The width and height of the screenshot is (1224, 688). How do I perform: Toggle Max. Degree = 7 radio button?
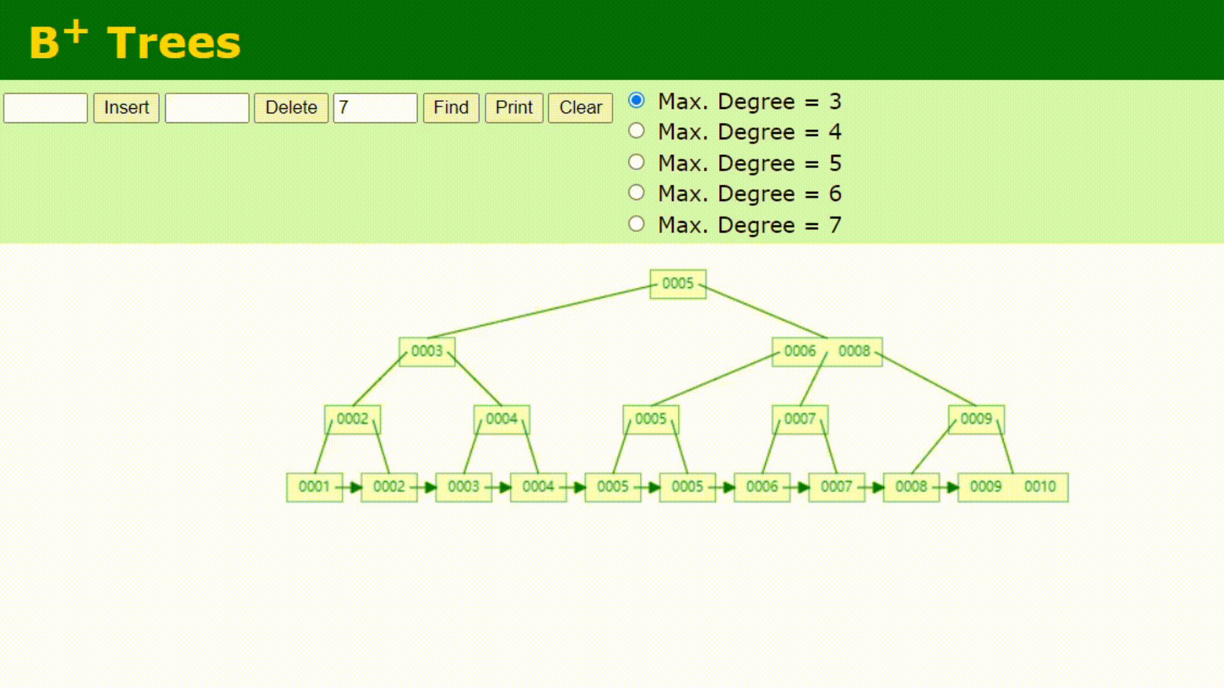[636, 224]
